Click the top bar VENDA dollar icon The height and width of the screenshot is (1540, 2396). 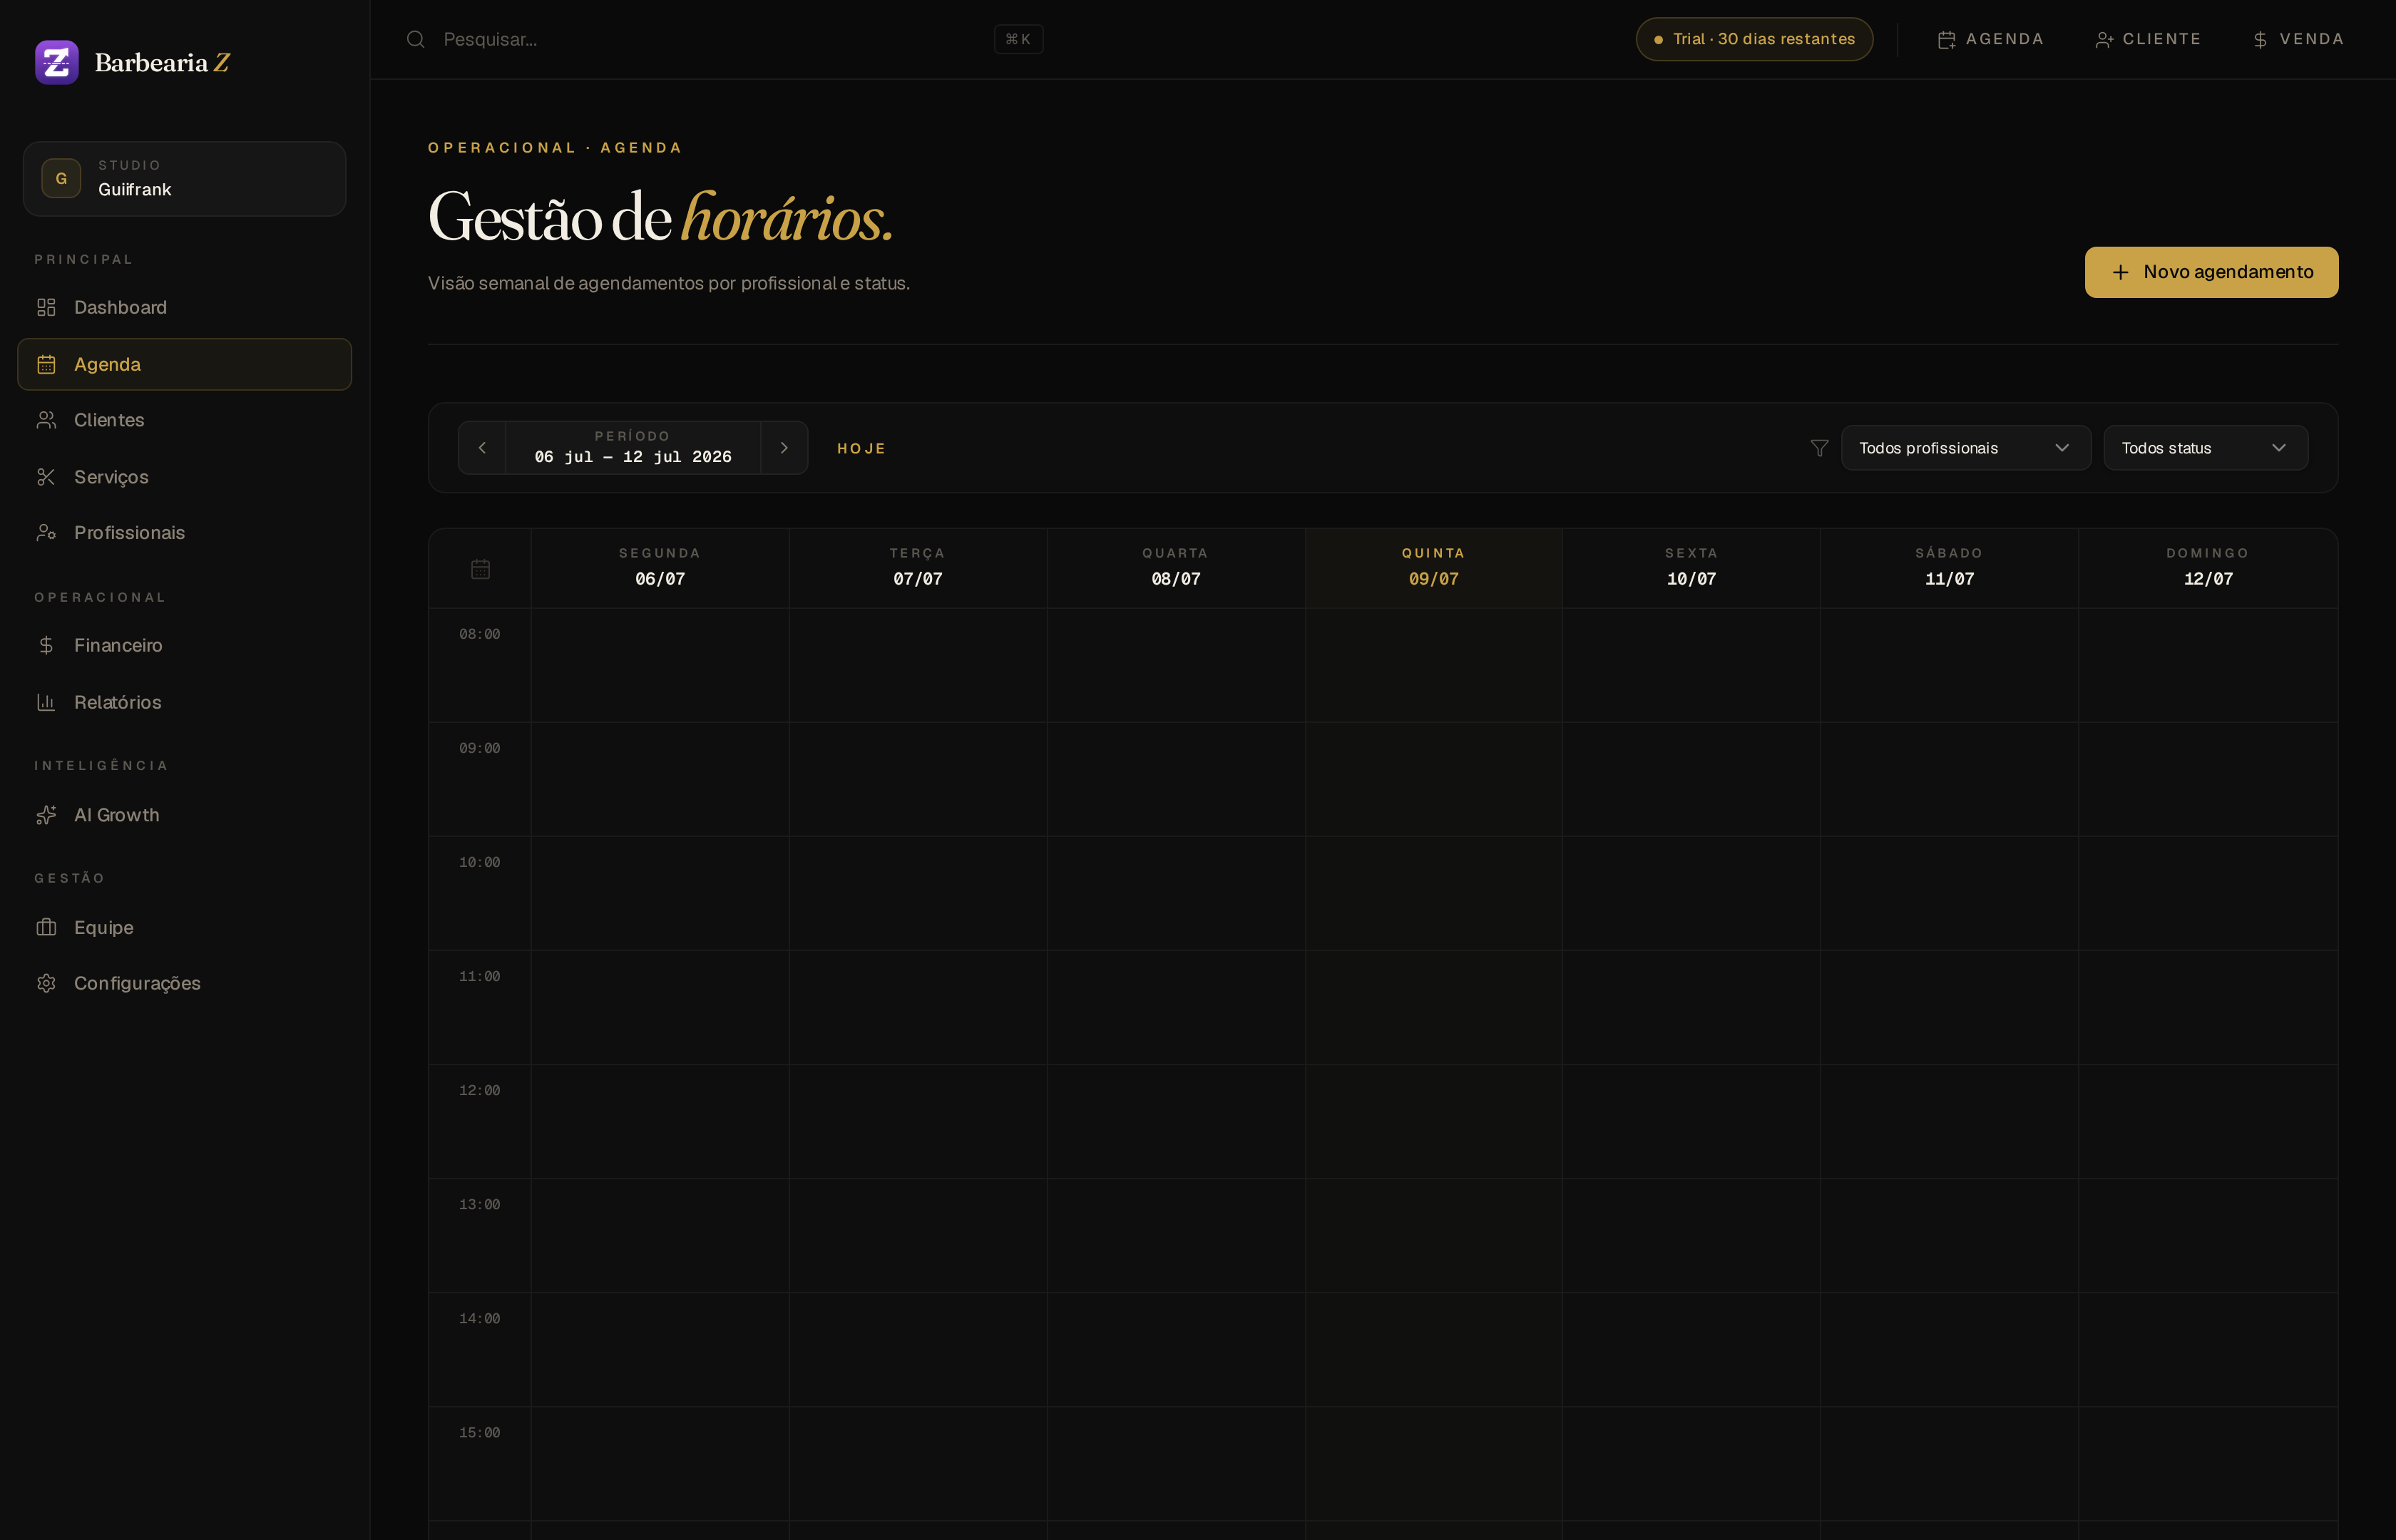coord(2260,40)
